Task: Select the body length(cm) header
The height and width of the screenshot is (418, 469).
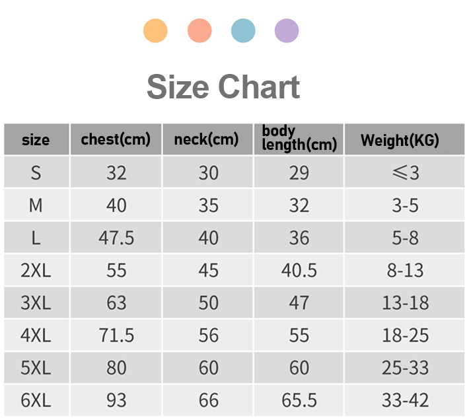Action: [x=299, y=138]
